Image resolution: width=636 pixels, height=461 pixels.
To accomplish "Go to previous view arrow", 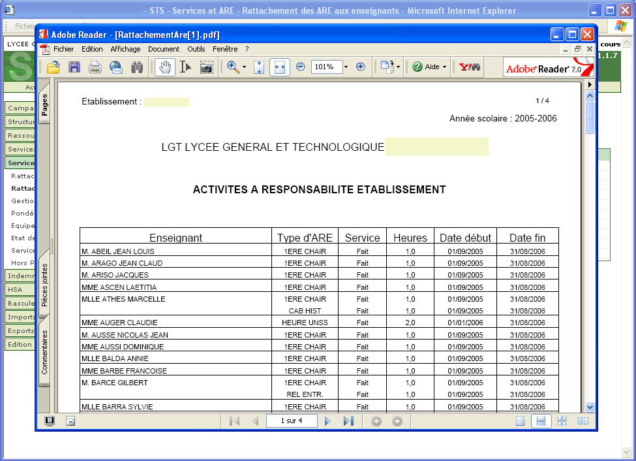I will [376, 421].
